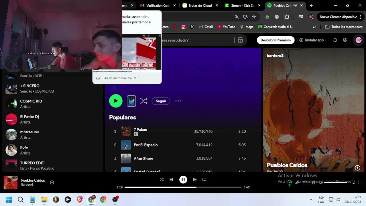Viewport: 366px width, 206px height.
Task: Toggle the Now Playing view icon
Action: 289,183
